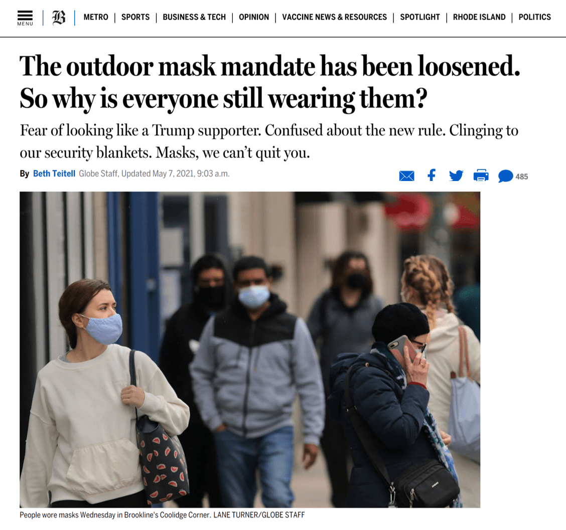This screenshot has height=530, width=566.
Task: Open the METRO section
Action: coord(96,18)
